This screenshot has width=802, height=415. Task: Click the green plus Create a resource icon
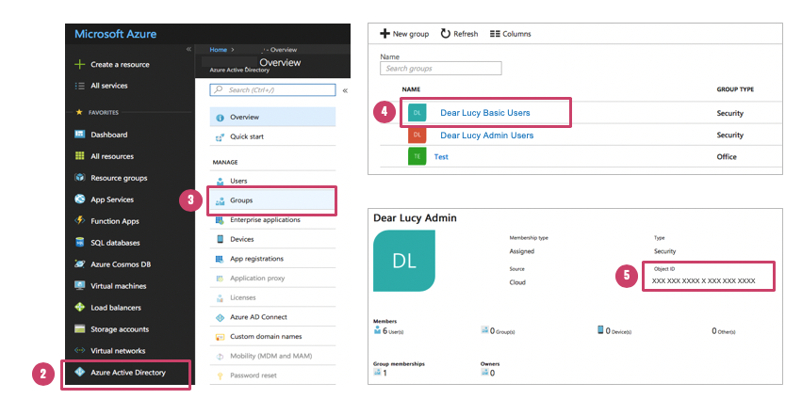80,65
